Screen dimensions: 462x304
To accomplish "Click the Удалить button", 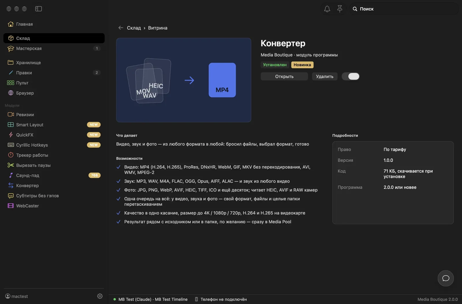I will tap(325, 77).
